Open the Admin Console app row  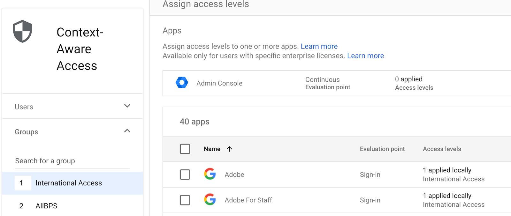219,83
